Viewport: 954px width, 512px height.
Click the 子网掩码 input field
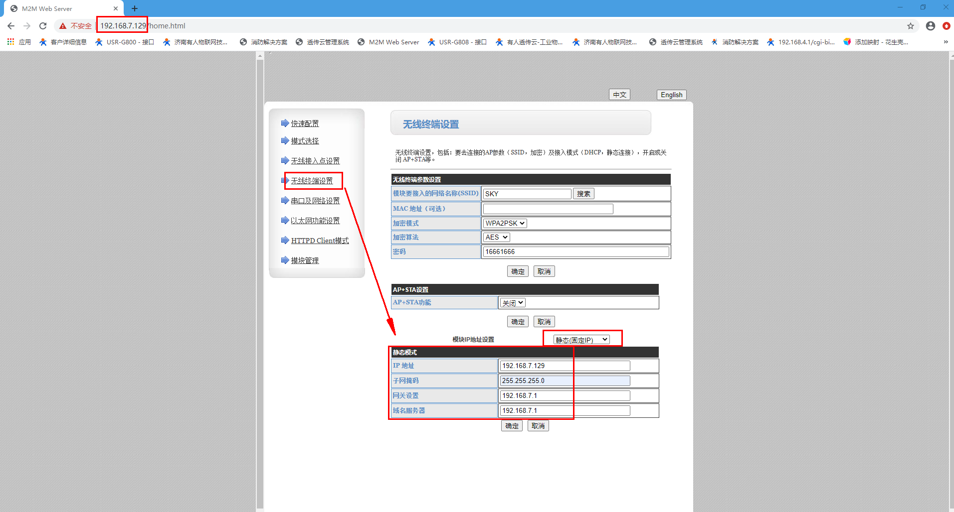(565, 381)
